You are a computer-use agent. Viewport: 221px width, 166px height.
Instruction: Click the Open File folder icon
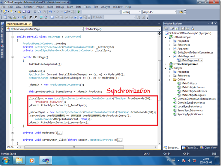(19, 12)
